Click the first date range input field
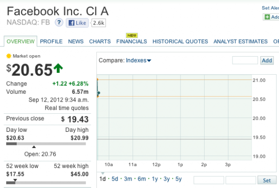This screenshot has width=279, height=188. [208, 180]
